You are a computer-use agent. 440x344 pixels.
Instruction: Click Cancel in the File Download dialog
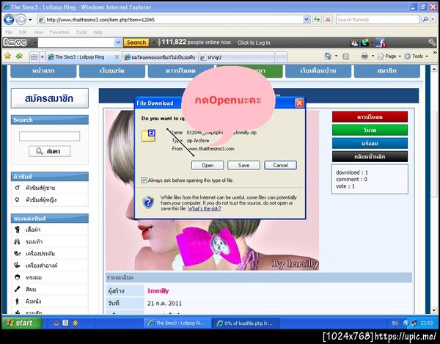280,165
